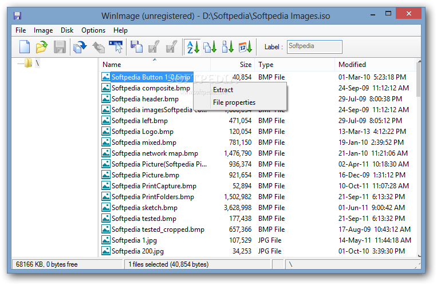Viewport: 437px width, 285px height.
Task: Choose File properties from context menu
Action: tap(239, 102)
